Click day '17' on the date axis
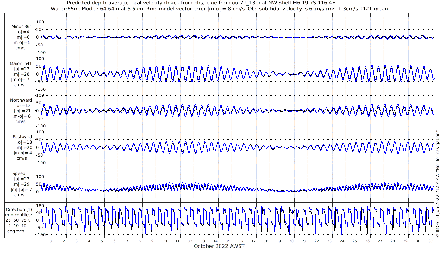 253,241
